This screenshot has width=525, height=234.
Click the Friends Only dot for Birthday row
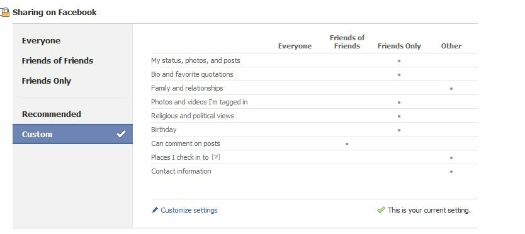pyautogui.click(x=398, y=130)
